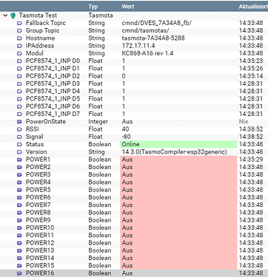The height and width of the screenshot is (277, 268).
Task: Select the Fallback Topic row
Action: (x=134, y=23)
